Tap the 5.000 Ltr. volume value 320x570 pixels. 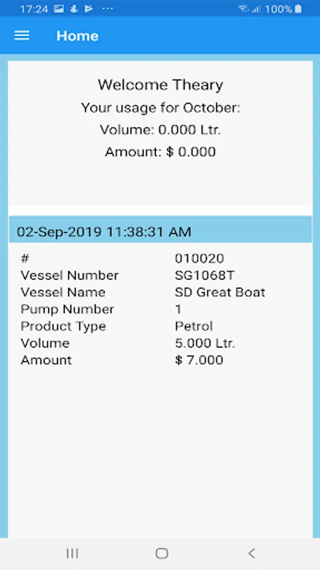pos(205,343)
